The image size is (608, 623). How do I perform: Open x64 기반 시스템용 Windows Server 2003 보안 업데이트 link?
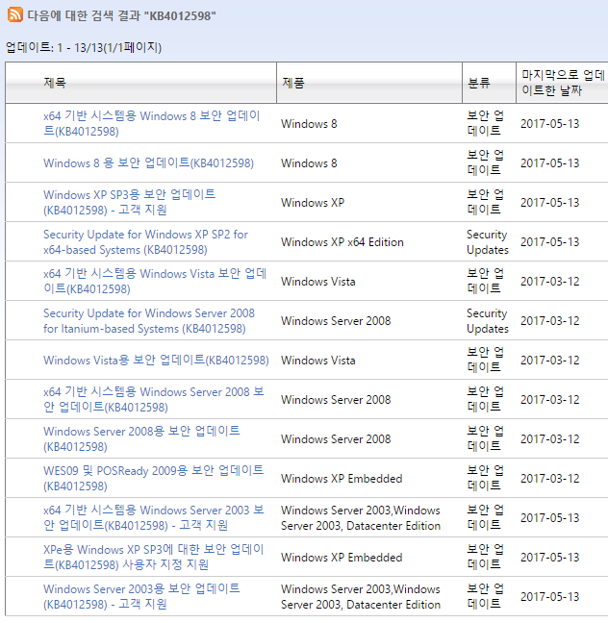click(x=154, y=517)
